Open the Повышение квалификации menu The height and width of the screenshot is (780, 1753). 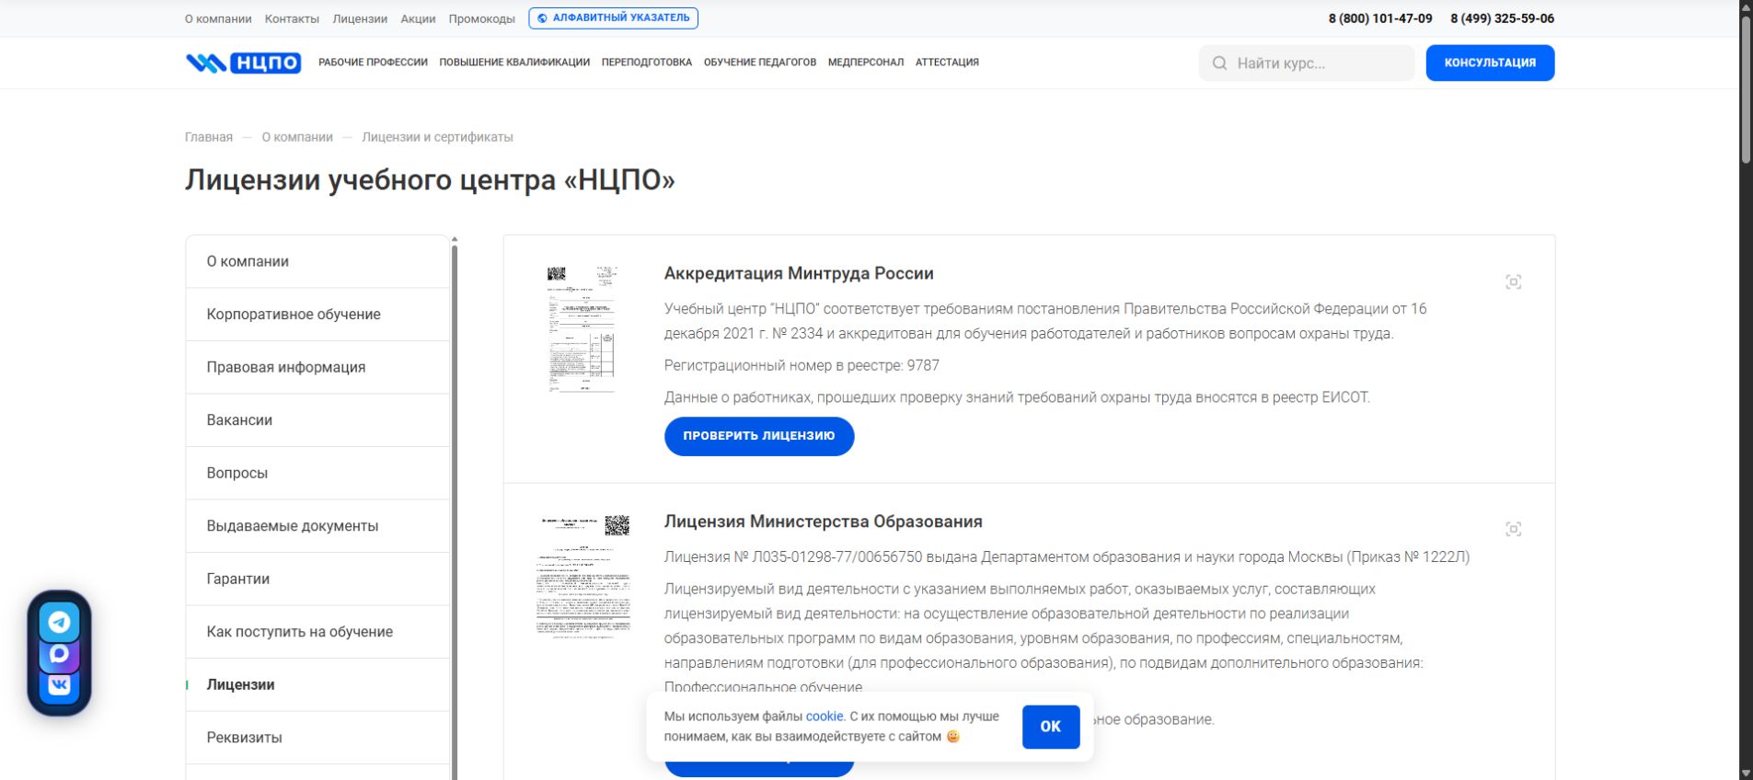514,63
